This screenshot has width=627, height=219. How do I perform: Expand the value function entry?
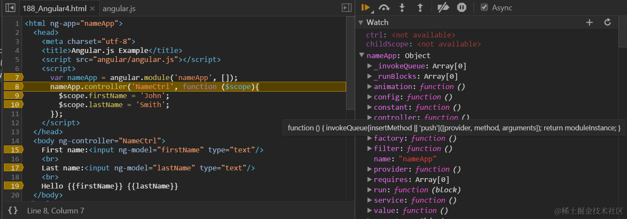tap(369, 210)
